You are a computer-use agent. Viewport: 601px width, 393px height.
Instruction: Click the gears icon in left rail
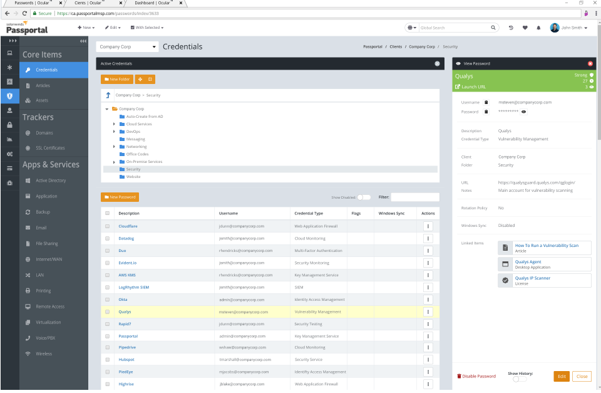coord(9,154)
